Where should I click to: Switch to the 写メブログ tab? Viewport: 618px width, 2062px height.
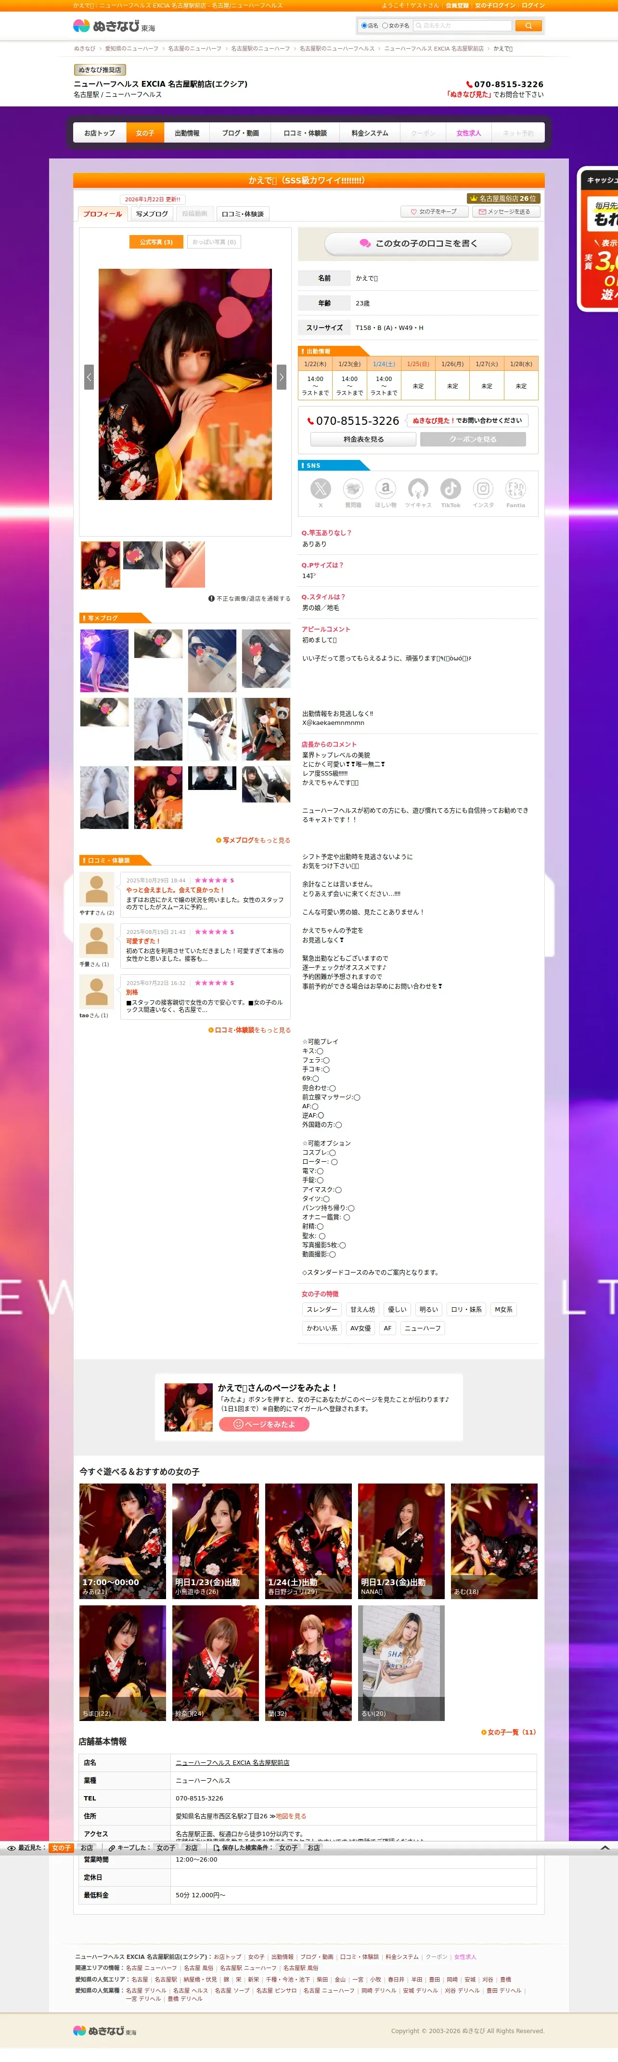click(152, 214)
